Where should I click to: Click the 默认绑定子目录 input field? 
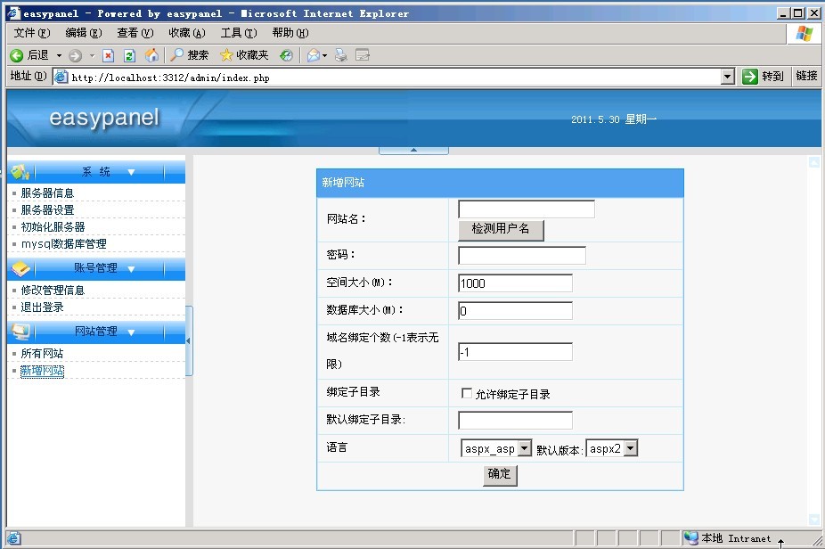tap(515, 420)
